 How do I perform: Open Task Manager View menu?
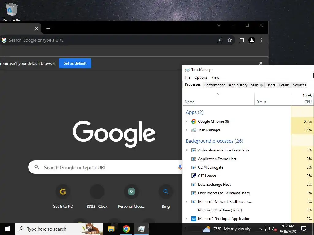point(215,77)
